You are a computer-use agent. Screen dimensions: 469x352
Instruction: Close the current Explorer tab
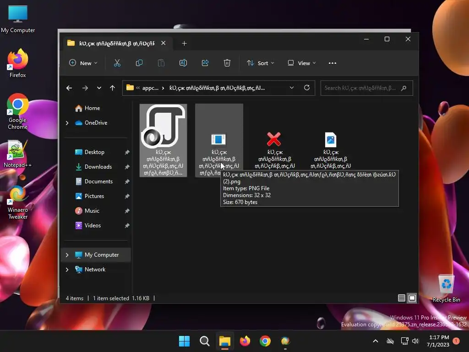164,43
